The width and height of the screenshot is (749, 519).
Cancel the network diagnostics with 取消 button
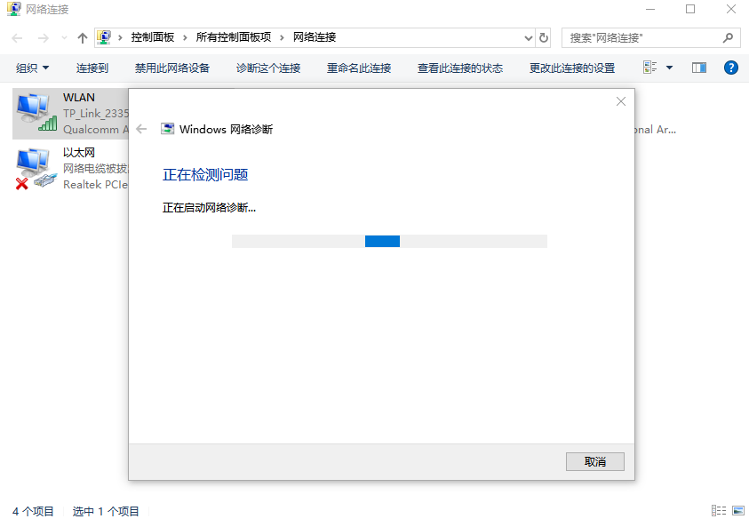pos(594,461)
